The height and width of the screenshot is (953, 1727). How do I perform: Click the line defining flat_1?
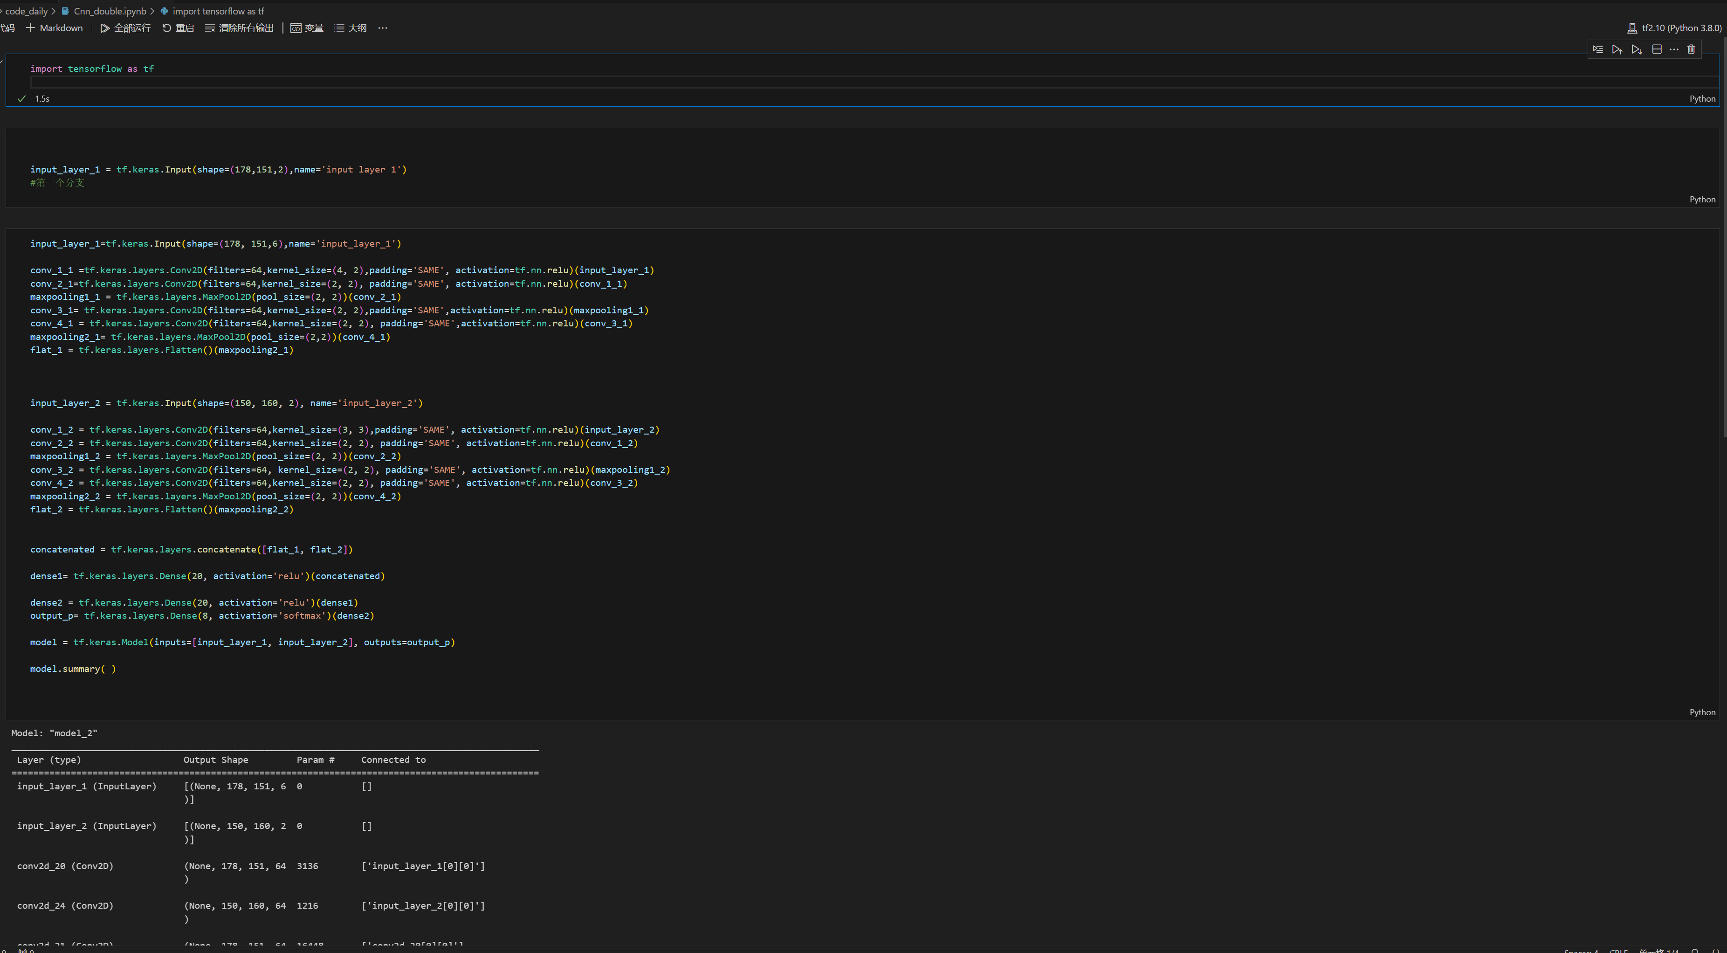[162, 350]
